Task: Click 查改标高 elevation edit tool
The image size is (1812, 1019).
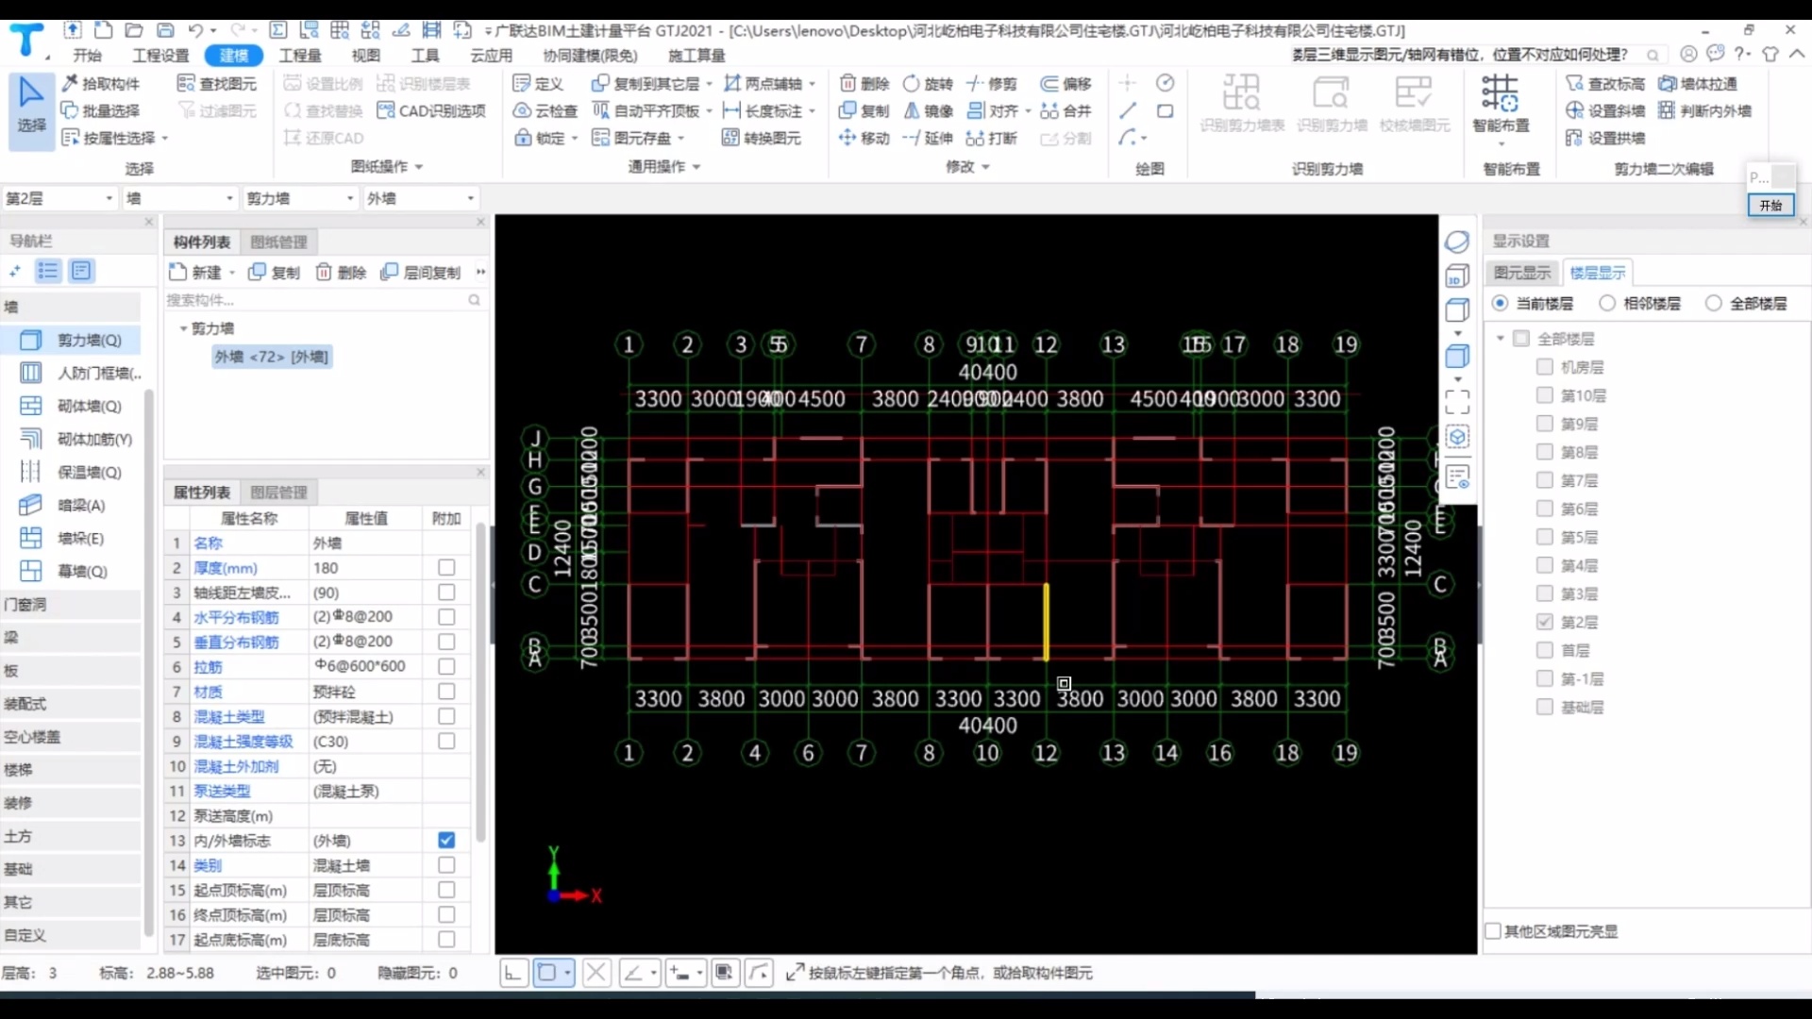Action: [1605, 83]
